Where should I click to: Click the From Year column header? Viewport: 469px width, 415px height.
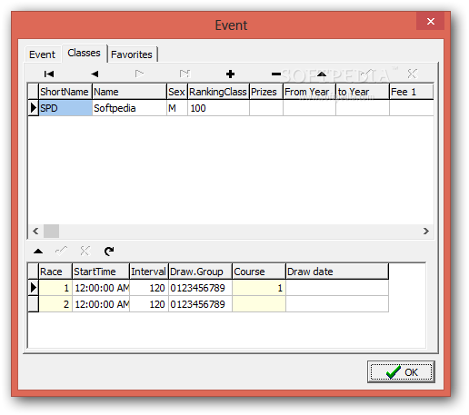click(x=309, y=92)
